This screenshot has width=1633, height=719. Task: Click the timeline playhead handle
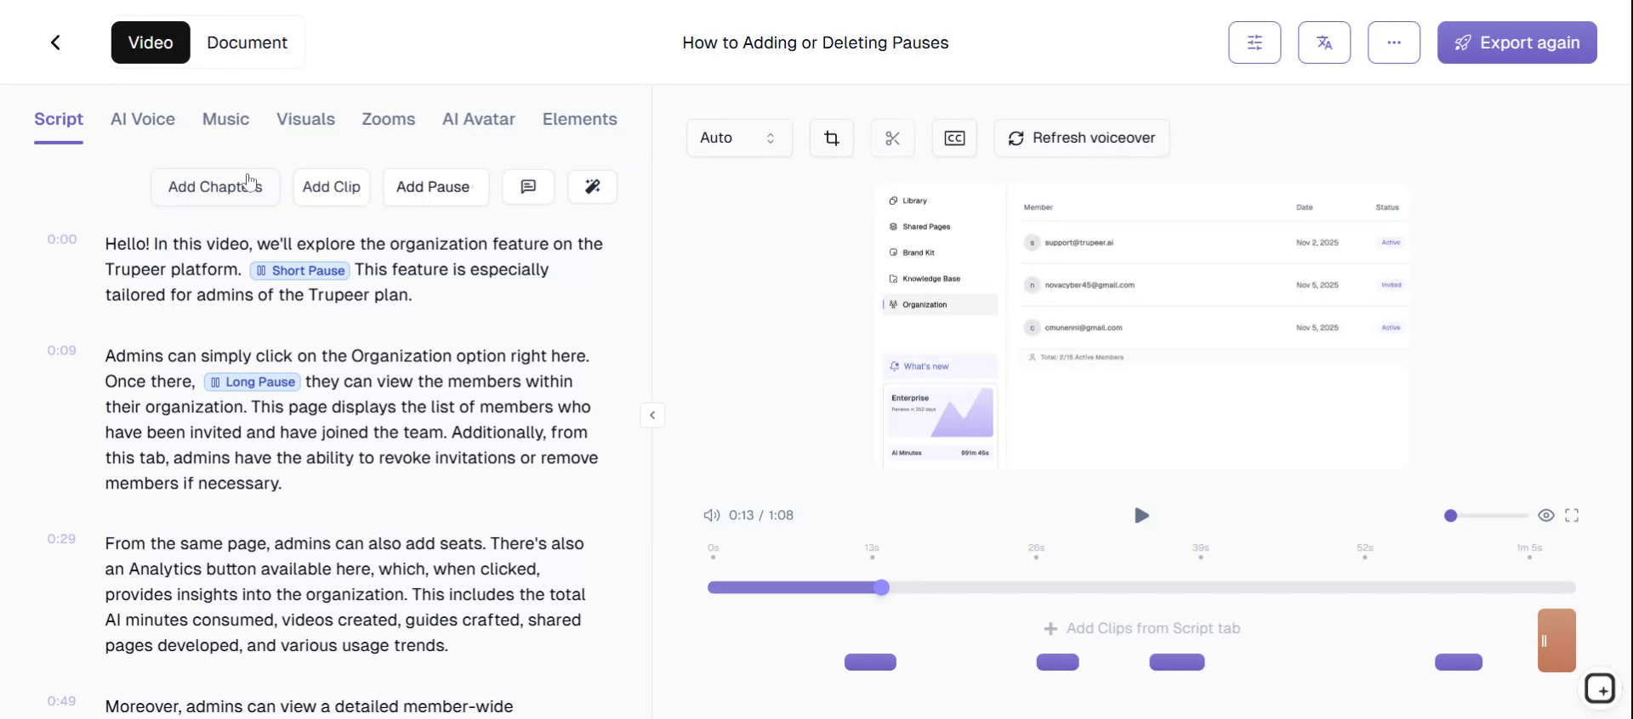pos(882,587)
